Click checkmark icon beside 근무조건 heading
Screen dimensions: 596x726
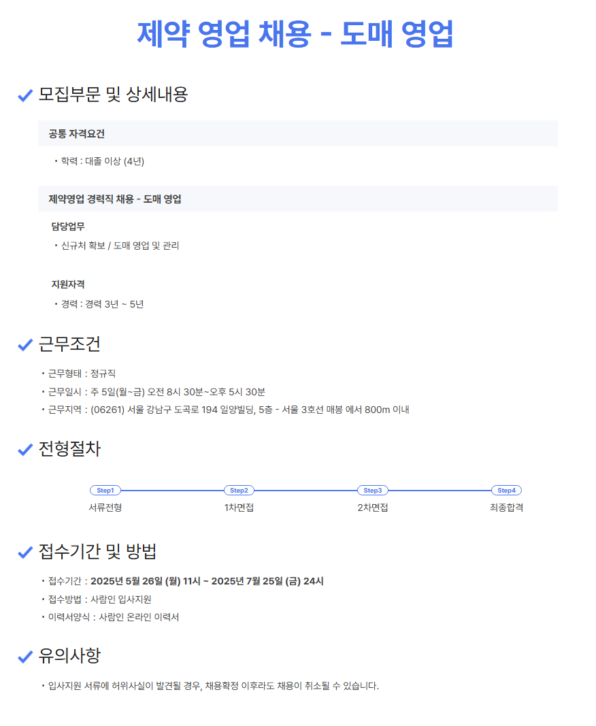[25, 345]
